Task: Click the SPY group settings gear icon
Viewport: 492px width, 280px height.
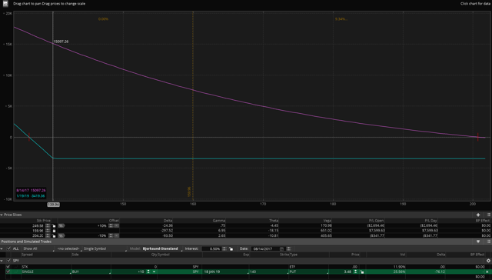Action: coord(488,261)
